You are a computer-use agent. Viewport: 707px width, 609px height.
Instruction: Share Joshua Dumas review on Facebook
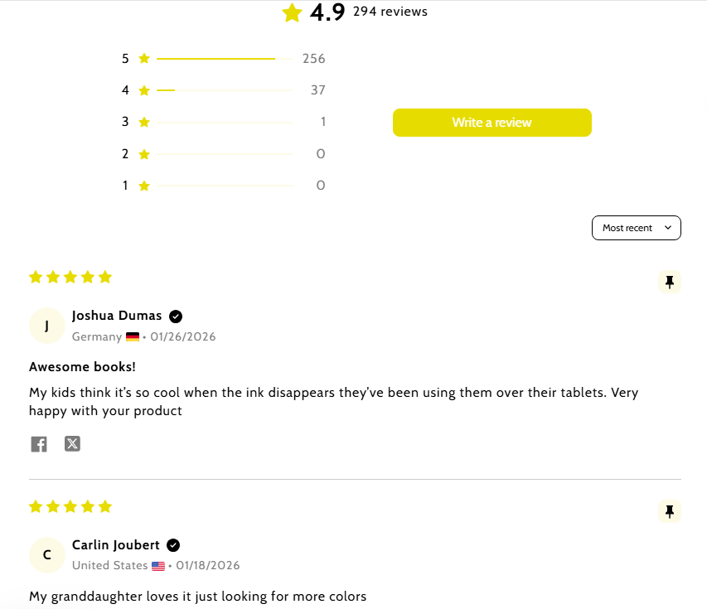(x=39, y=444)
